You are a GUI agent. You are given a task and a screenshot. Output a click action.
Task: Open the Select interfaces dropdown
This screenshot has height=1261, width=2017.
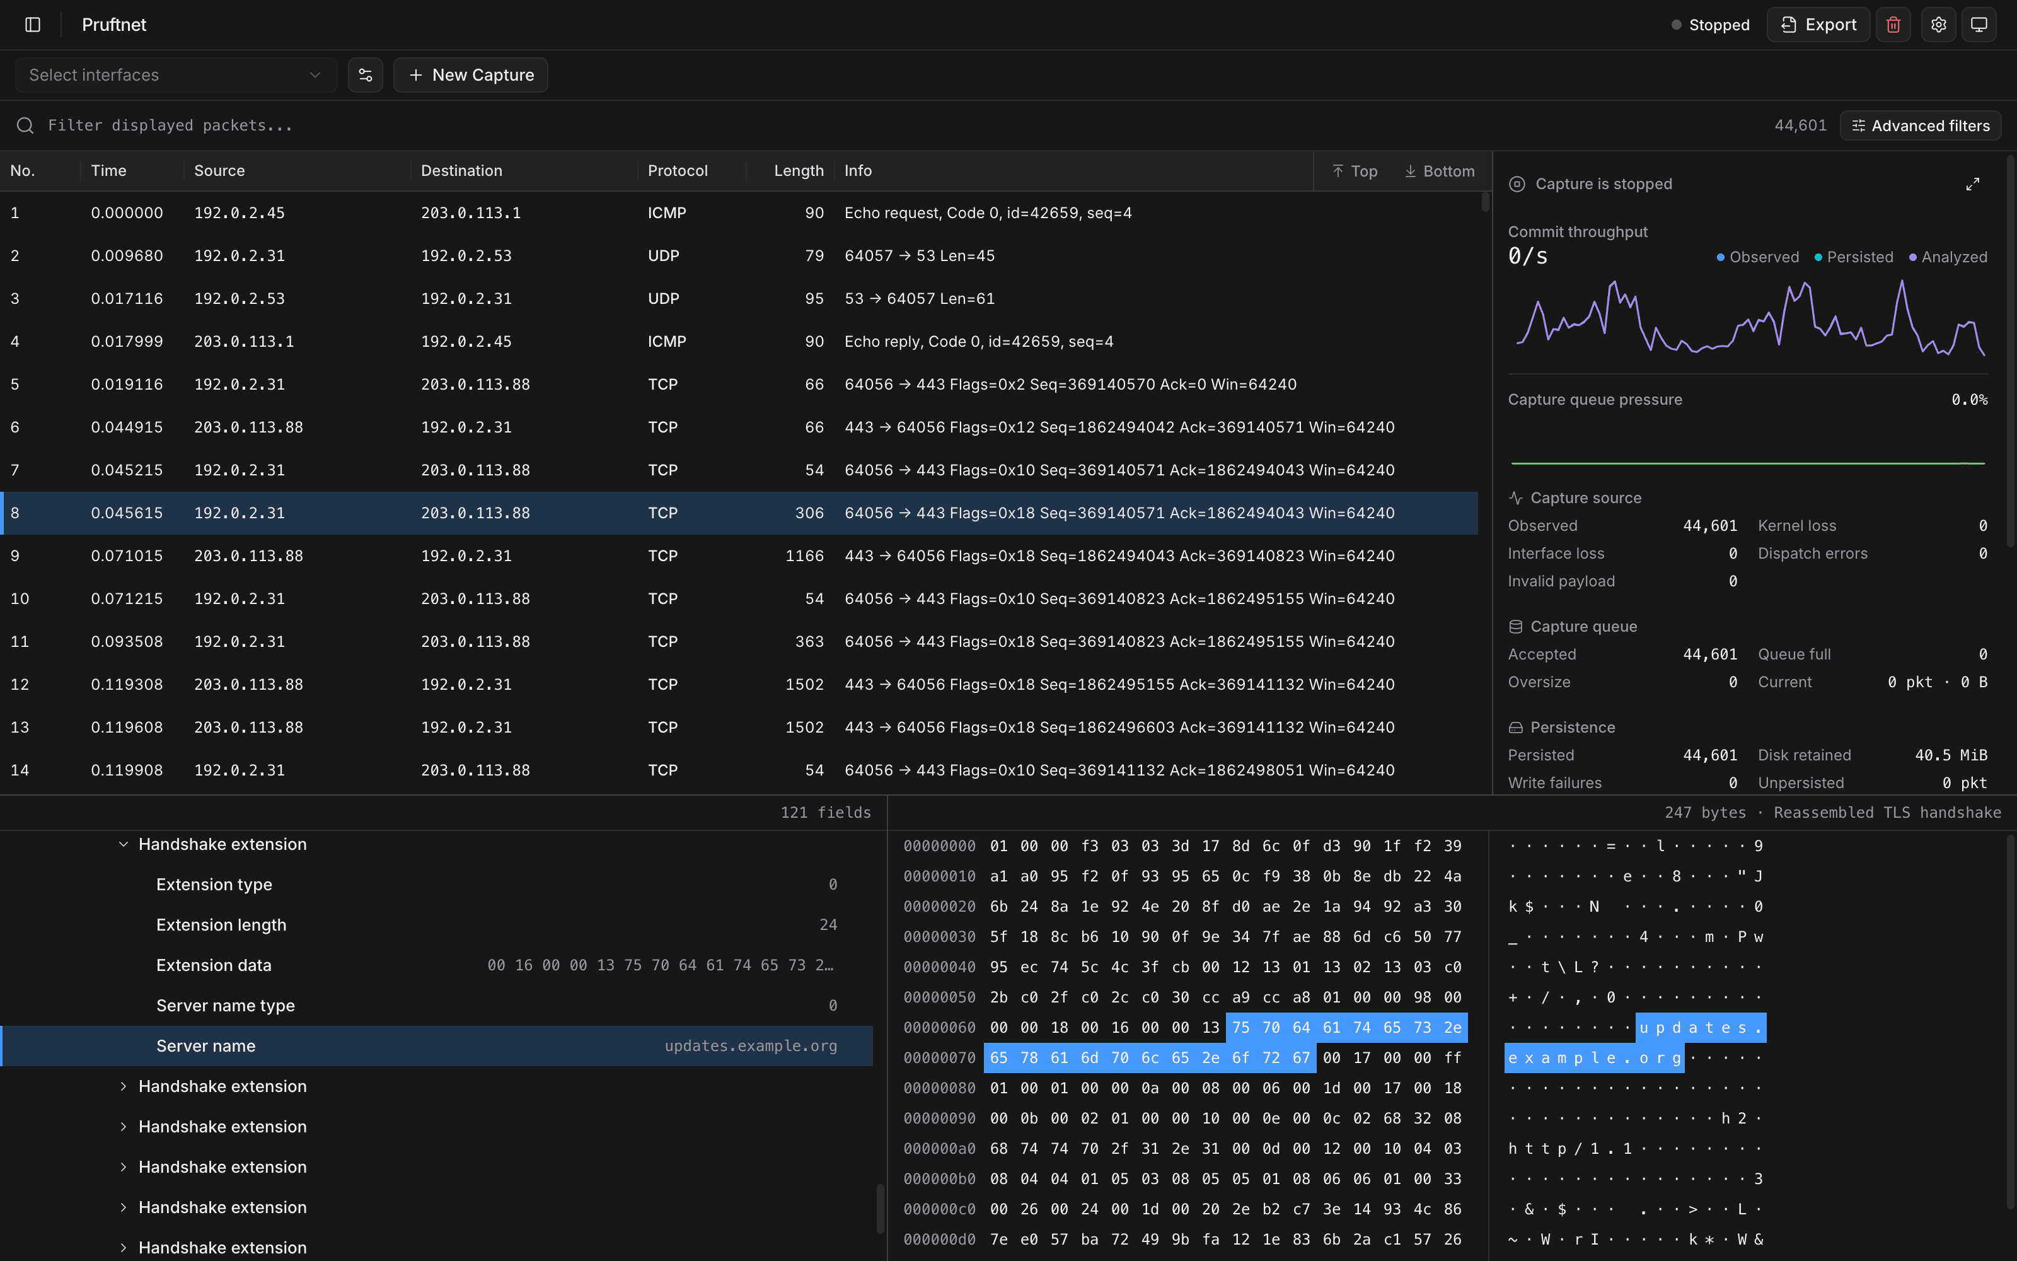pyautogui.click(x=176, y=75)
